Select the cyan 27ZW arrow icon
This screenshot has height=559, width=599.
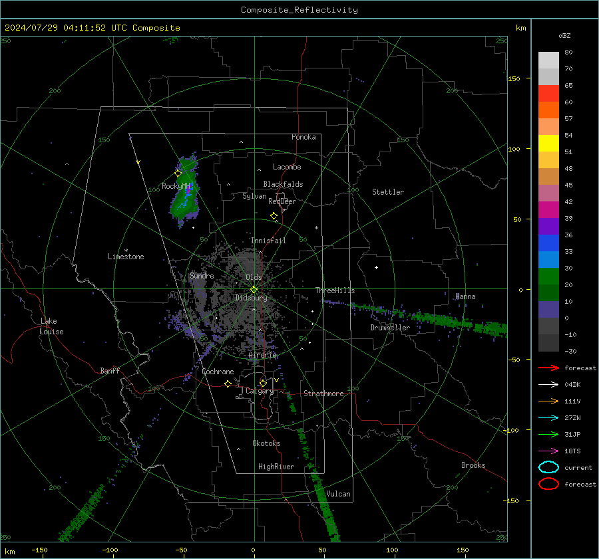[x=548, y=418]
